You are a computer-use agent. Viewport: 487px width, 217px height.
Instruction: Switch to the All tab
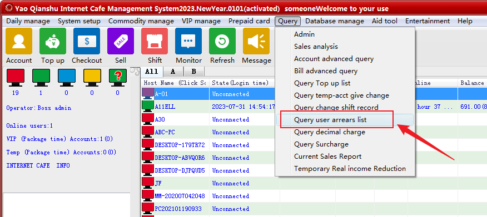[x=152, y=72]
